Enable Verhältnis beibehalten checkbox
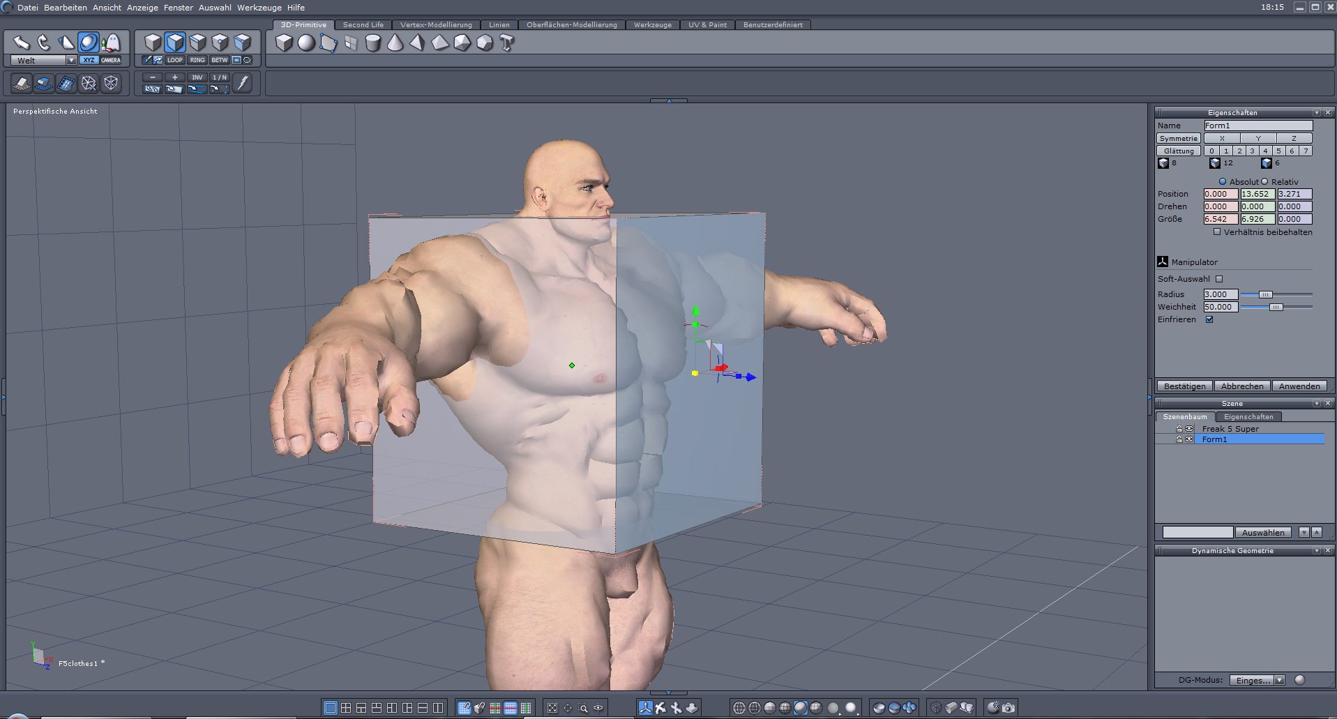This screenshot has height=719, width=1337. point(1217,232)
